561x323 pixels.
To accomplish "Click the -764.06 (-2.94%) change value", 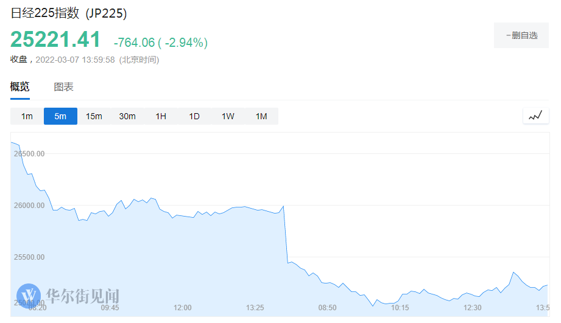I will click(161, 43).
